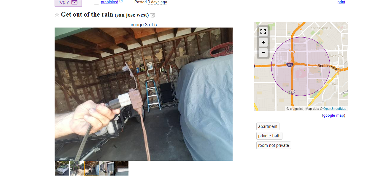The image size is (375, 180).
Task: Expand the map to fullscreen
Action: click(263, 31)
